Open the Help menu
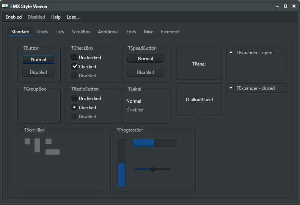This screenshot has height=205, width=300. click(x=56, y=17)
